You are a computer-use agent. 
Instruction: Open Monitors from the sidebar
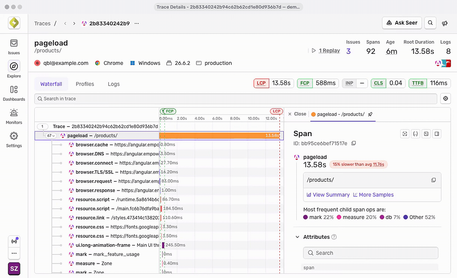[14, 116]
